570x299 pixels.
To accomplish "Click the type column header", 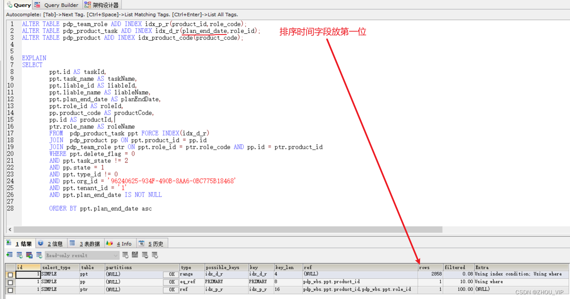I will pos(192,267).
